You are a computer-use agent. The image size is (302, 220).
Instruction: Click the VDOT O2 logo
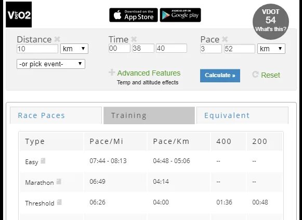[19, 14]
